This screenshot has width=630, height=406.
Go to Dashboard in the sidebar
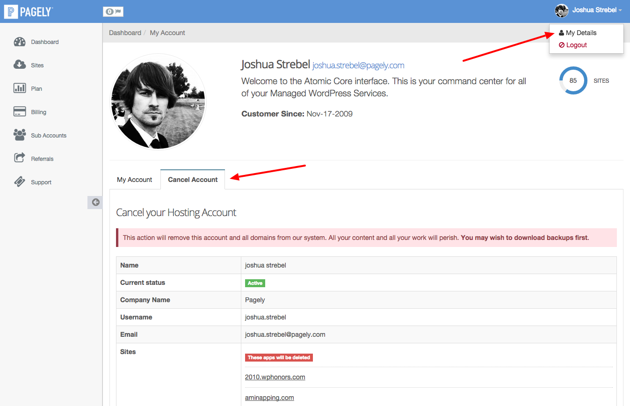pos(45,42)
